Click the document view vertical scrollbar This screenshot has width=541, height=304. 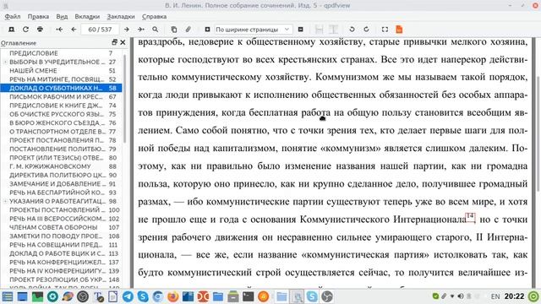pos(538,133)
